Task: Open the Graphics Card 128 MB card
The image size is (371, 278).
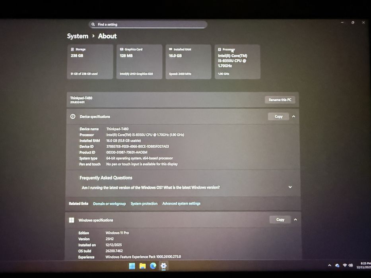Action: pyautogui.click(x=139, y=62)
